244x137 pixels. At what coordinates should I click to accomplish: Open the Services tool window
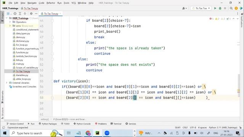point(131,124)
